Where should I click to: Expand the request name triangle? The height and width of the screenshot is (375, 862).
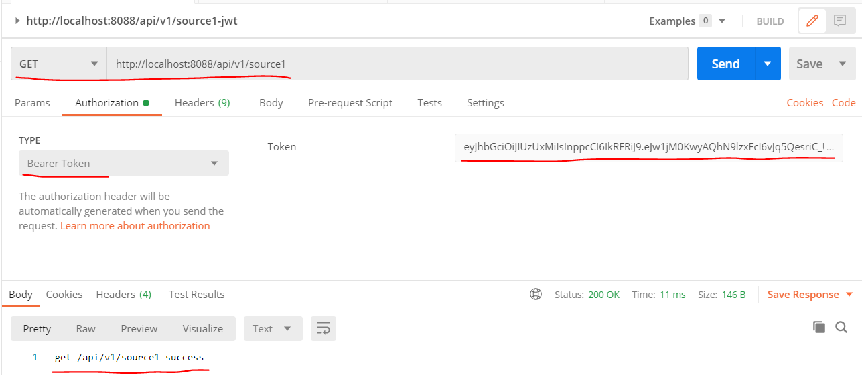tap(17, 21)
